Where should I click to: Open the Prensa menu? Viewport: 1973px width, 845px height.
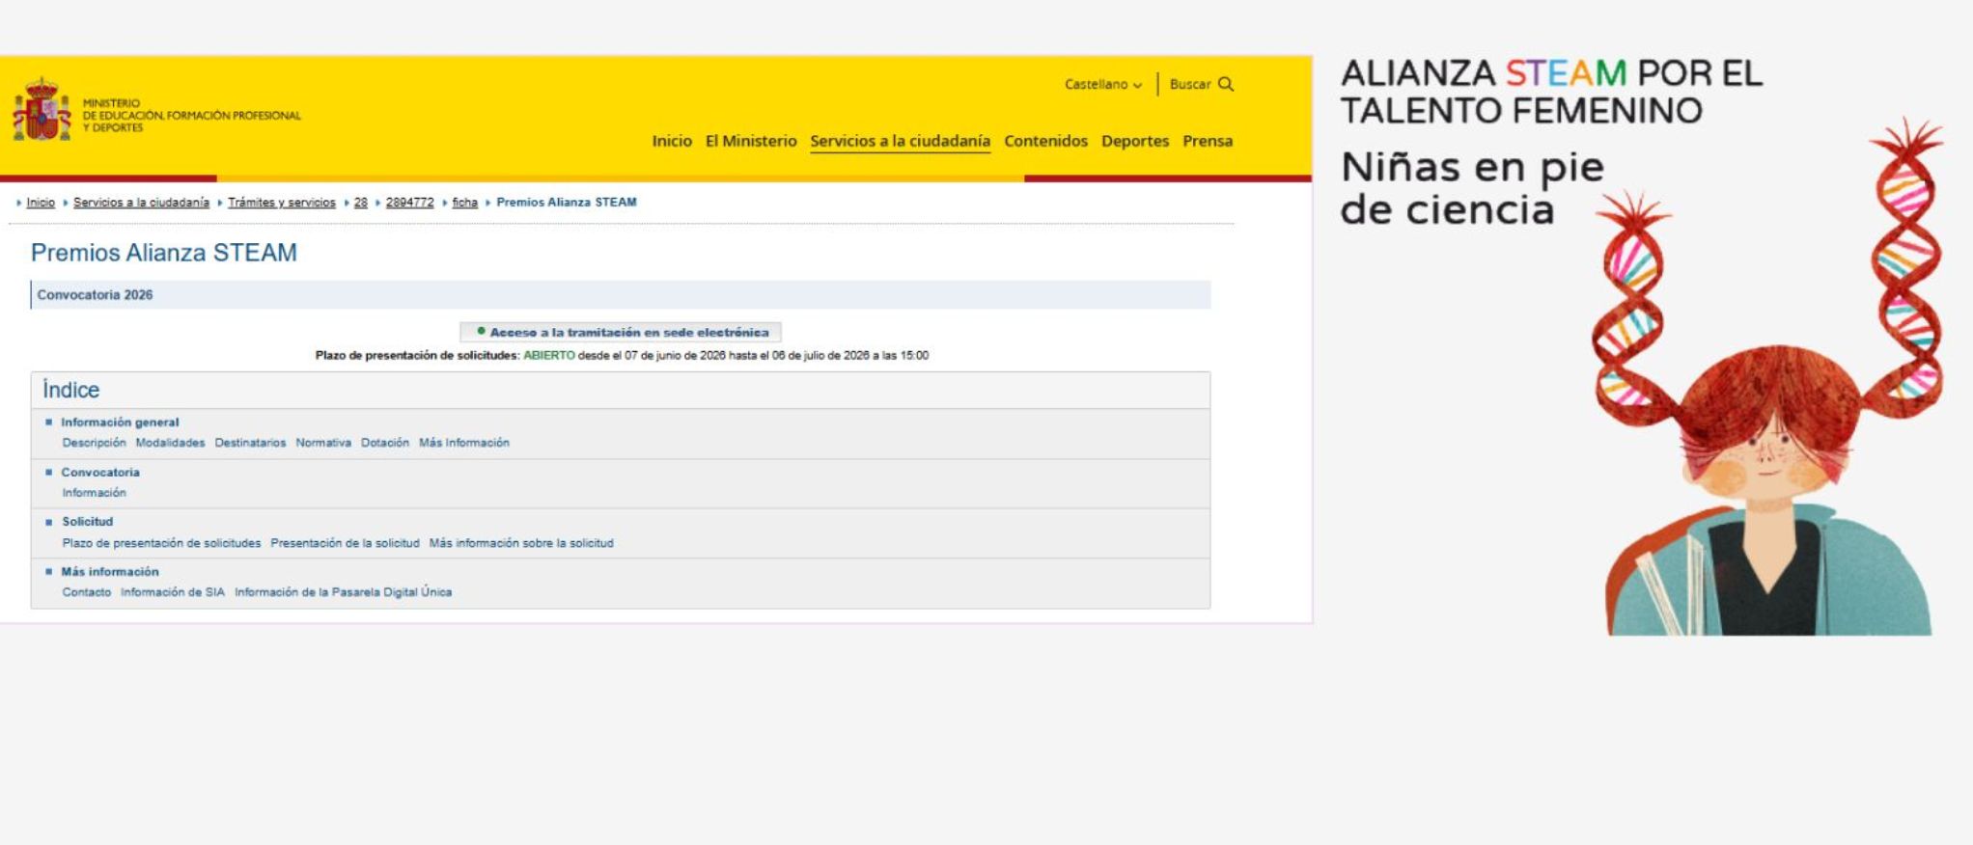pyautogui.click(x=1208, y=141)
